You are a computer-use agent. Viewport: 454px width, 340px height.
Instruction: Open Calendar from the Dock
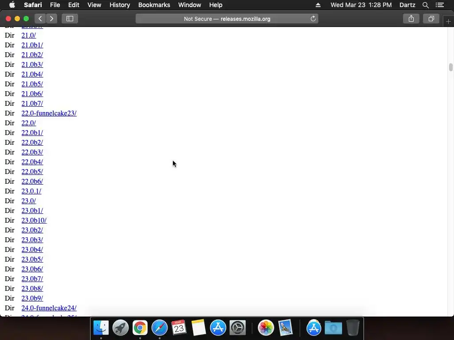coord(179,328)
